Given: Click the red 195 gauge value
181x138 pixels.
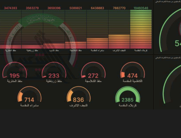Looking at the screenshot, I should tap(14, 76).
